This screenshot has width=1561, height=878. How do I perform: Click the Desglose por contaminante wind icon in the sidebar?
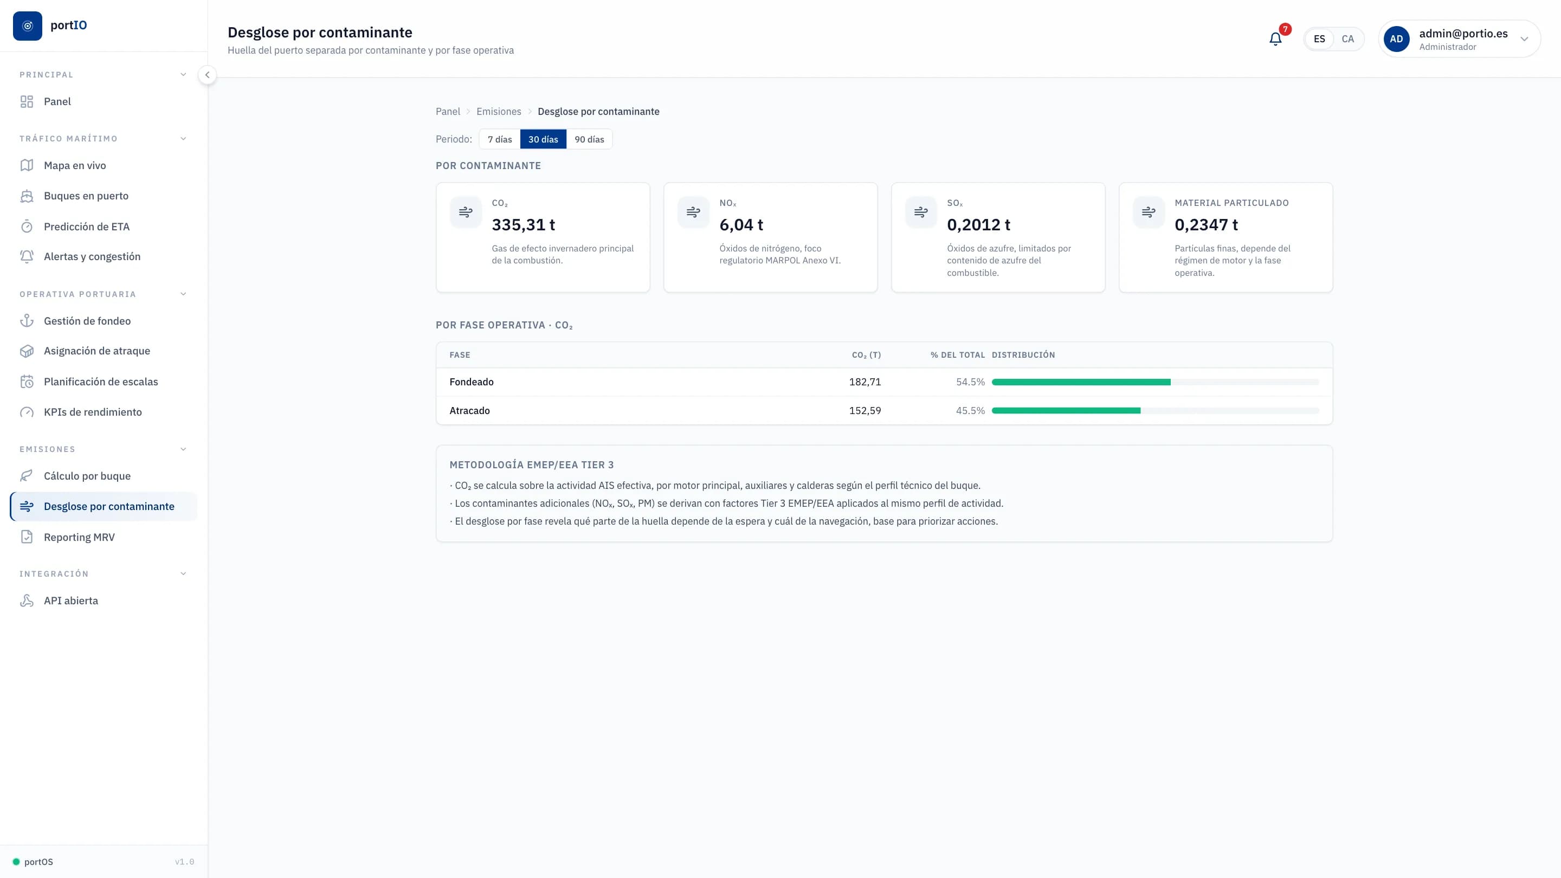coord(27,507)
